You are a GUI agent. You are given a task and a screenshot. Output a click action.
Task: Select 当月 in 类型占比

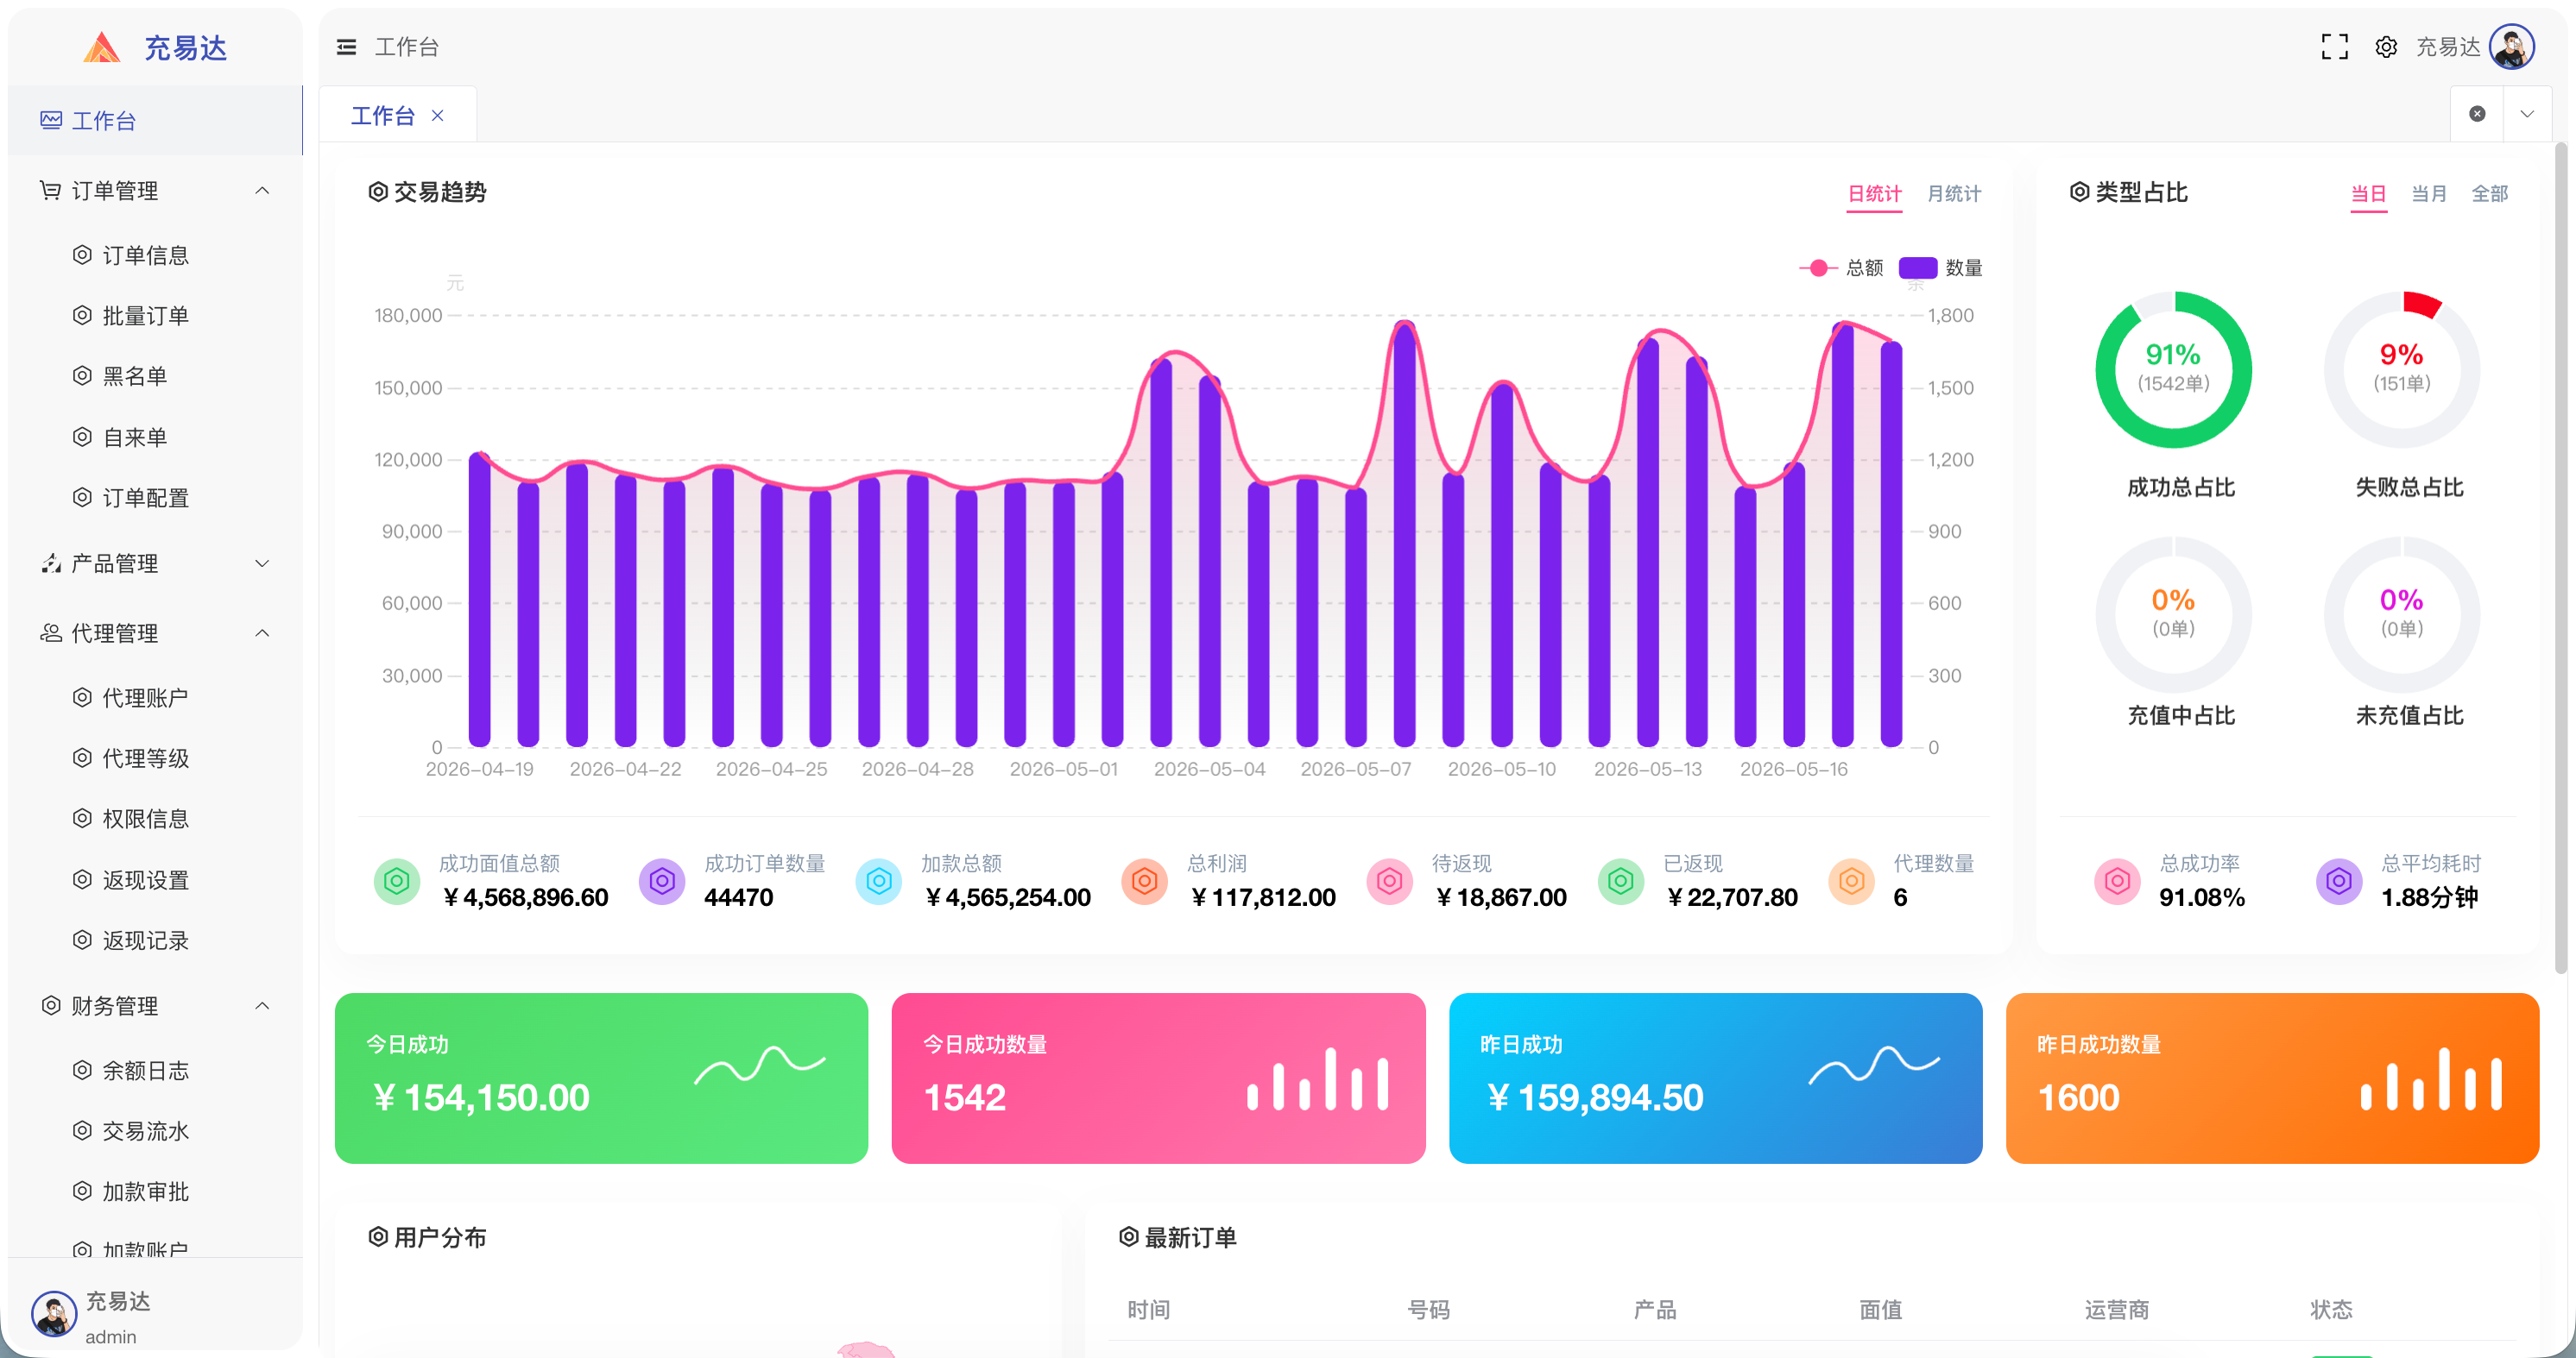2429,194
